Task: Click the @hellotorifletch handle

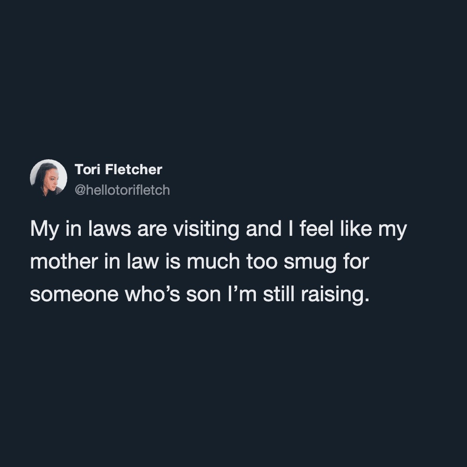Action: coord(122,191)
